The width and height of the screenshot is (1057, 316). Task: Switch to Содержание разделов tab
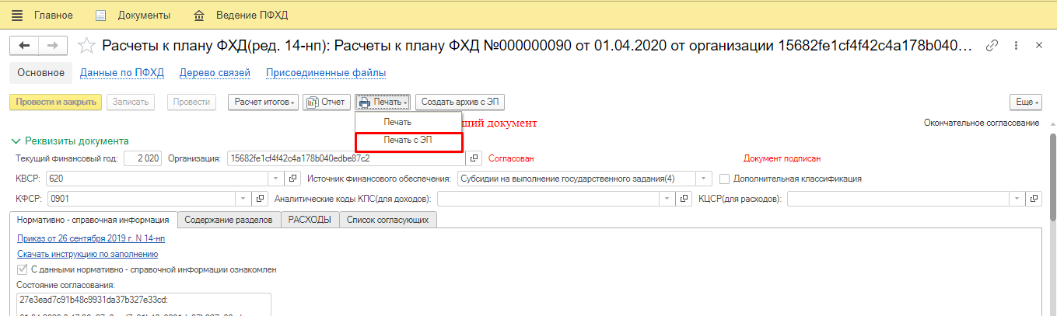pos(229,220)
